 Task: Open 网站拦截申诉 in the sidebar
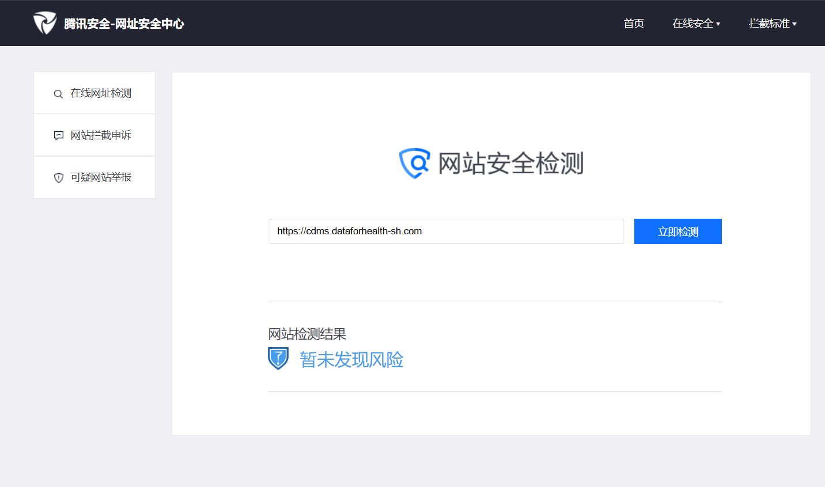(x=94, y=135)
